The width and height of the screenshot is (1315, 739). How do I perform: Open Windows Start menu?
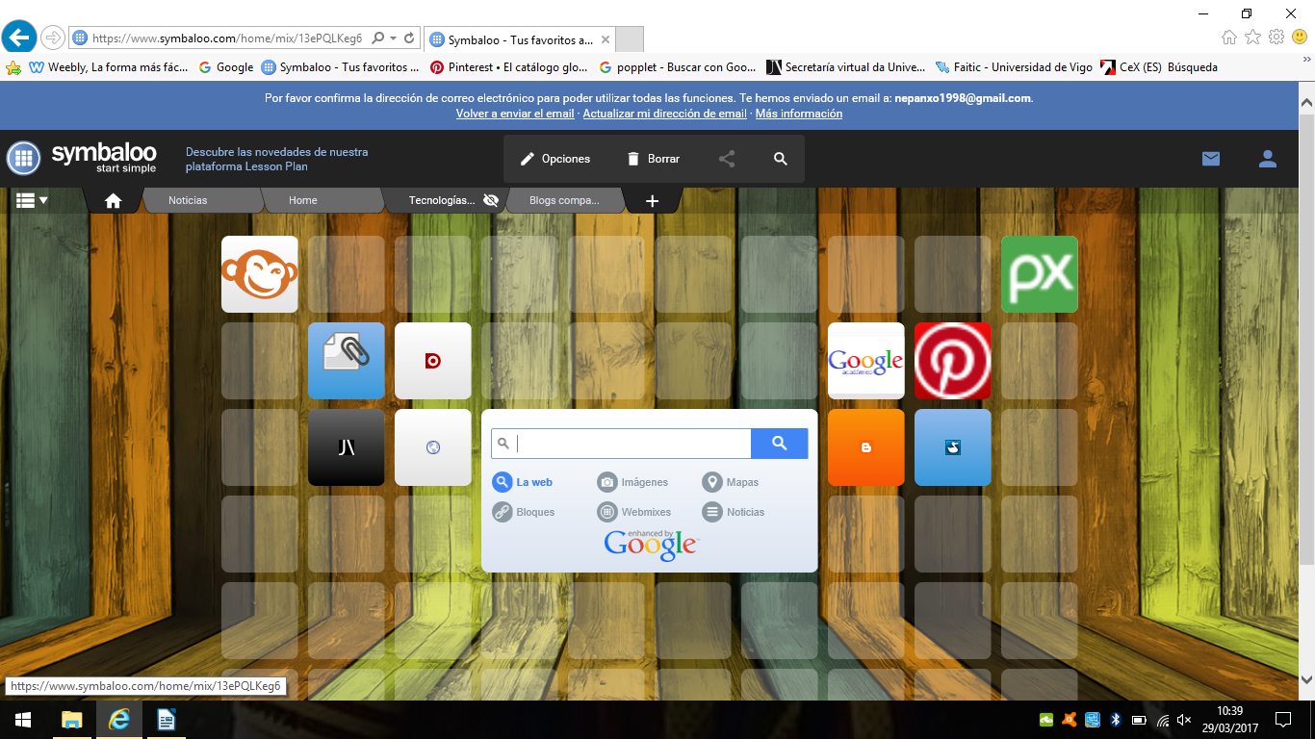click(23, 720)
